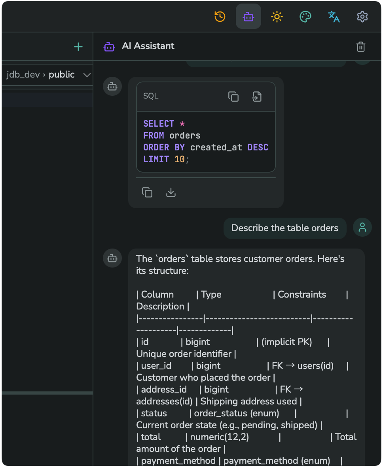This screenshot has height=467, width=383.
Task: Click "Unique order identifier" description text
Action: coord(184,354)
